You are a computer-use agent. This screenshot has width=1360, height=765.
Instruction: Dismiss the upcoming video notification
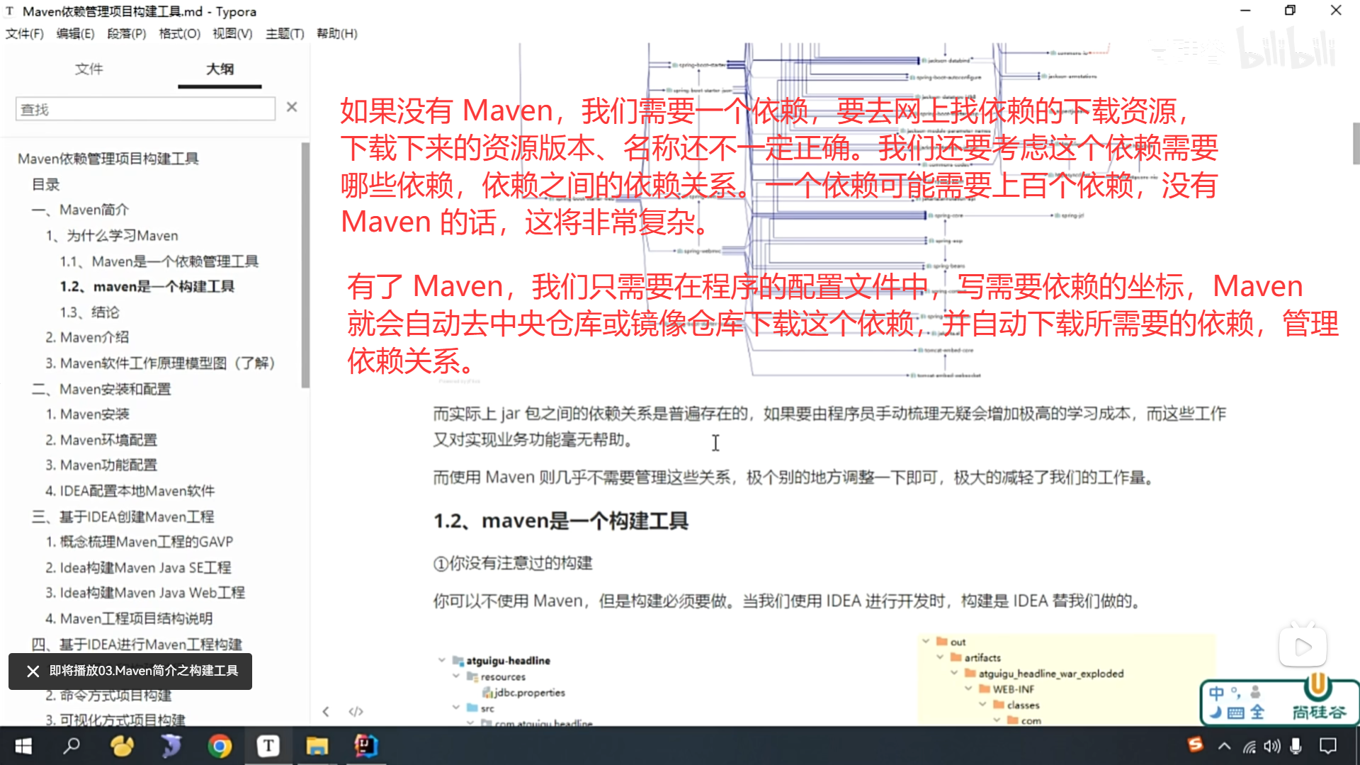[33, 671]
